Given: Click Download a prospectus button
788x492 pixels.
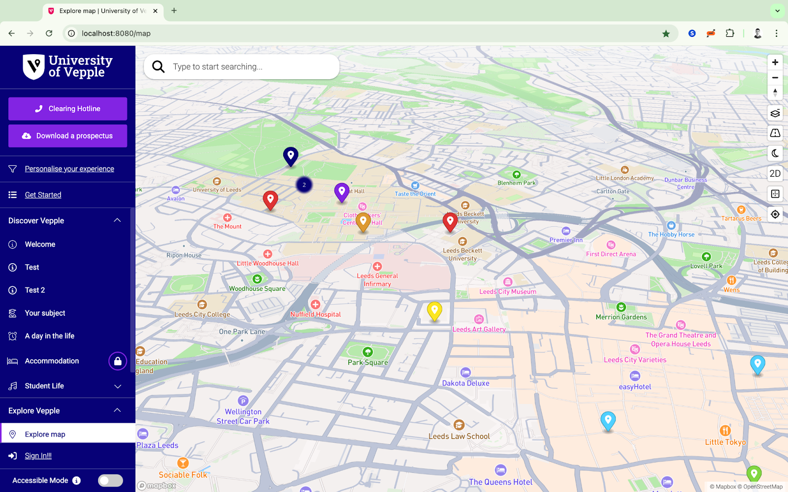Looking at the screenshot, I should point(67,136).
